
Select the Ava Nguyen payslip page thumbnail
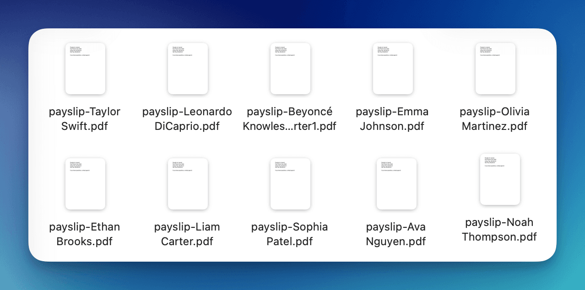pyautogui.click(x=396, y=184)
